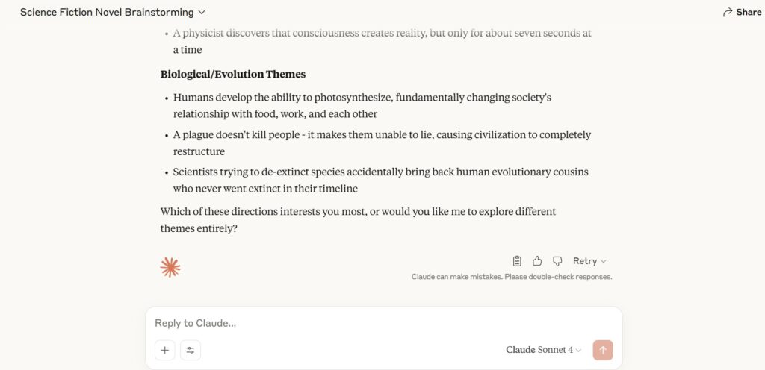The height and width of the screenshot is (370, 765).
Task: Expand the Retry options chevron
Action: click(604, 261)
